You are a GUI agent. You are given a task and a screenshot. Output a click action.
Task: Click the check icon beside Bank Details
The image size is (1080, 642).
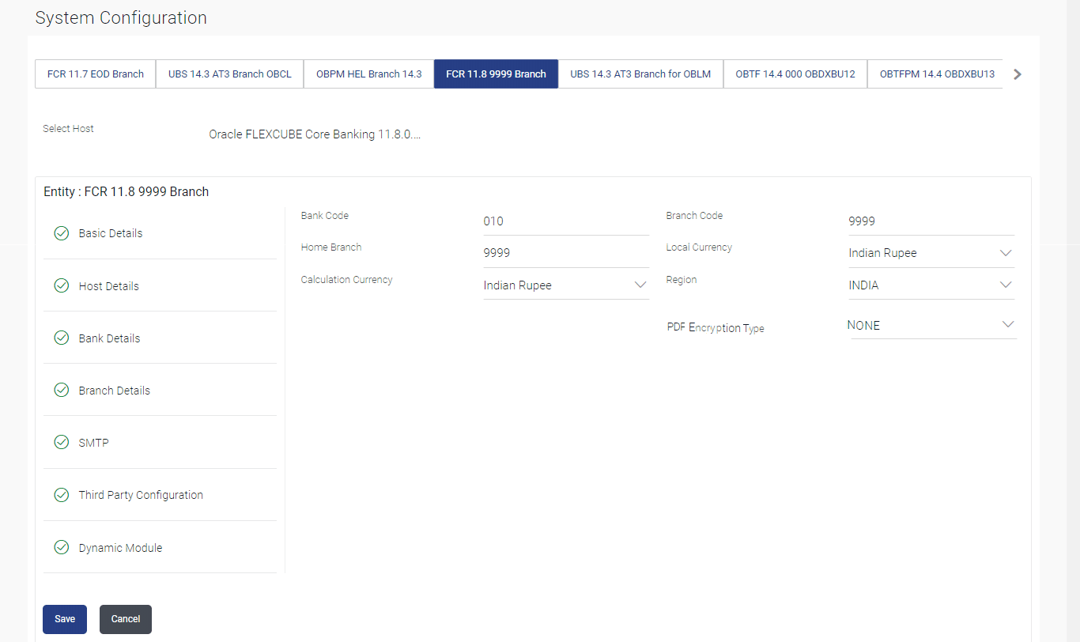61,338
